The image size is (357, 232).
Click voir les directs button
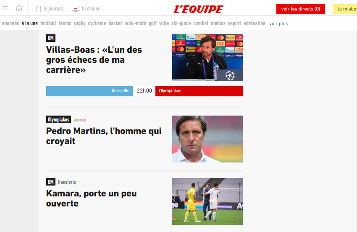click(x=301, y=9)
